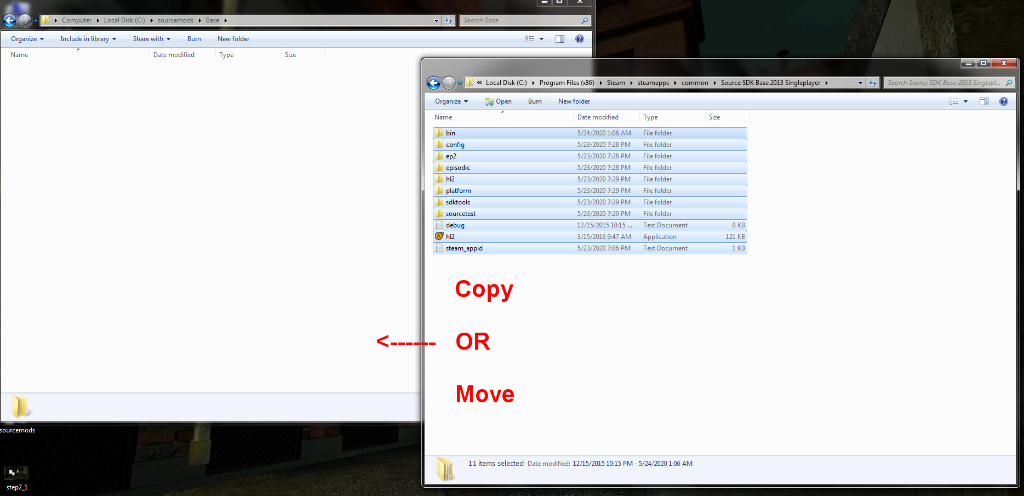Change view icon in Base window

tap(530, 39)
